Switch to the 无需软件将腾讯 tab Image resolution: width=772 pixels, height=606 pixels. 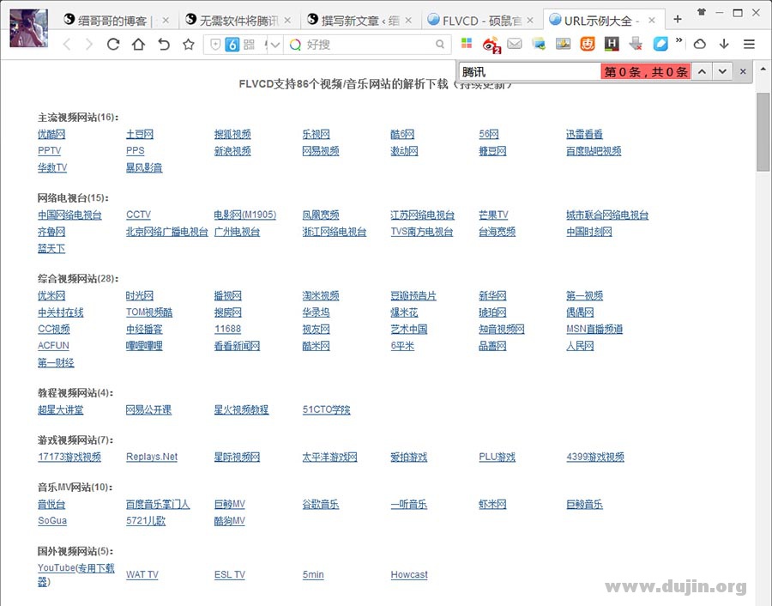coord(238,21)
